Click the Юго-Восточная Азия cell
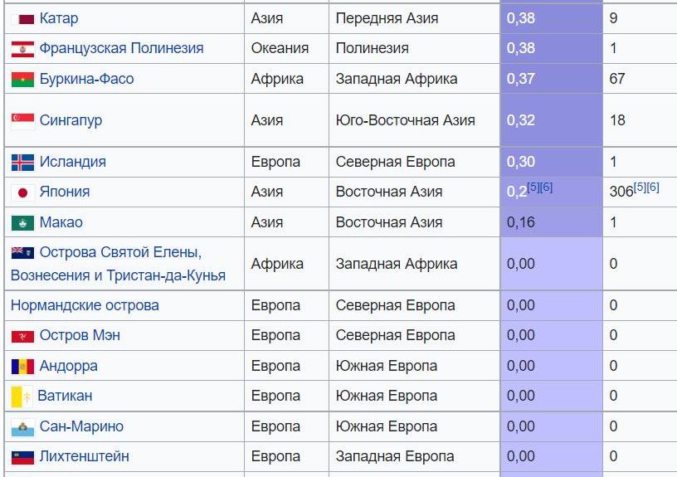This screenshot has height=477, width=677. (x=405, y=120)
